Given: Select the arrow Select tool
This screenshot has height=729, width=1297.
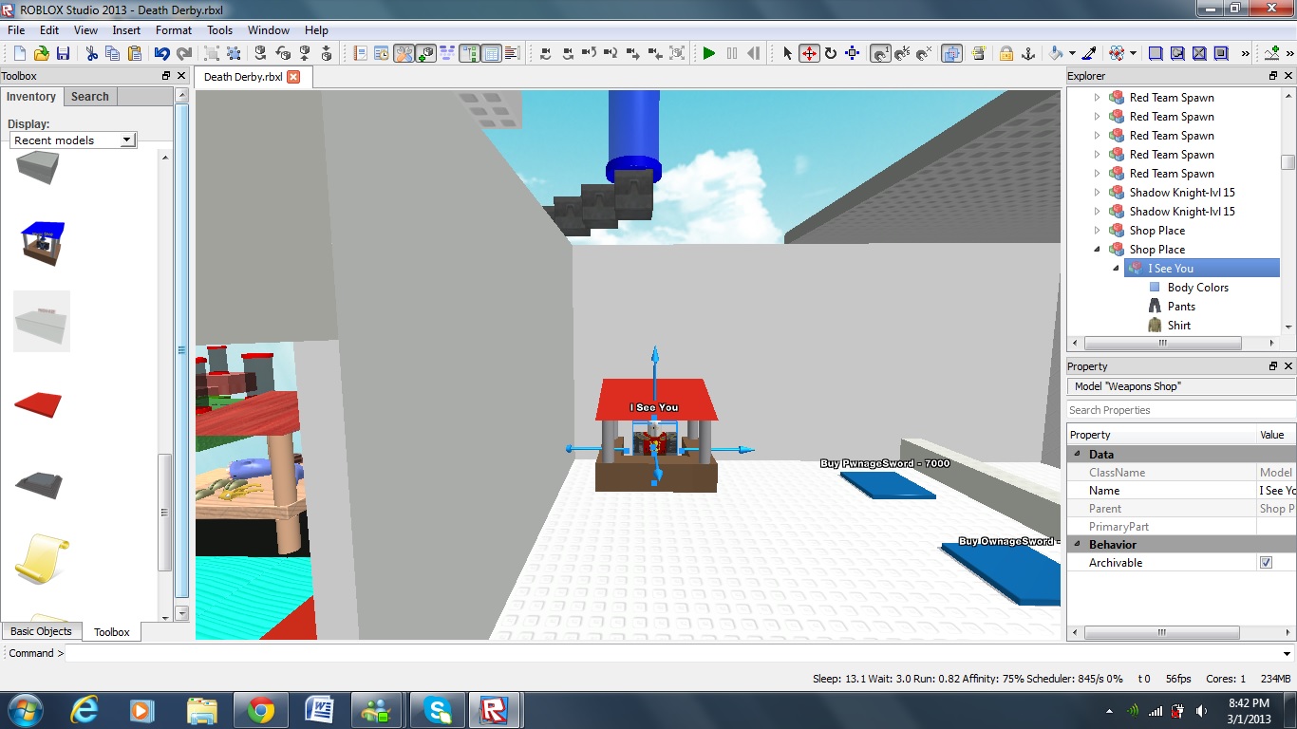Looking at the screenshot, I should 787,54.
